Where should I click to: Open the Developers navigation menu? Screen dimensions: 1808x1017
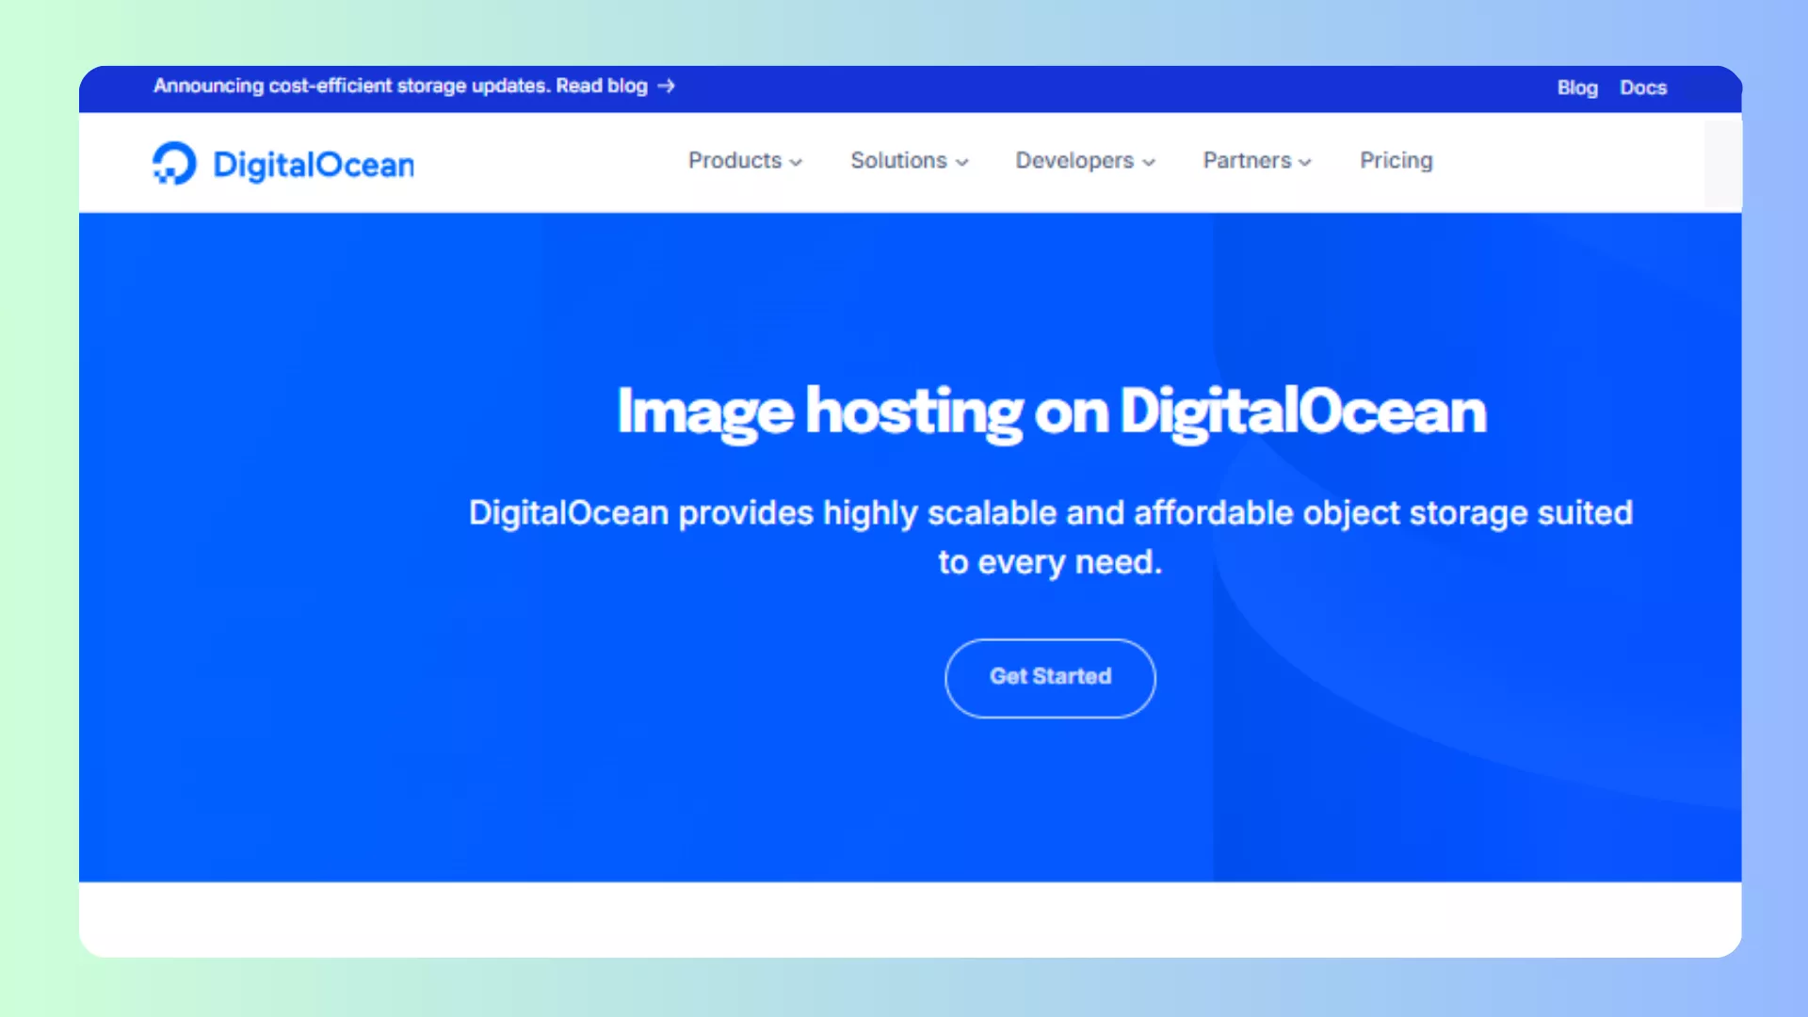pyautogui.click(x=1074, y=160)
